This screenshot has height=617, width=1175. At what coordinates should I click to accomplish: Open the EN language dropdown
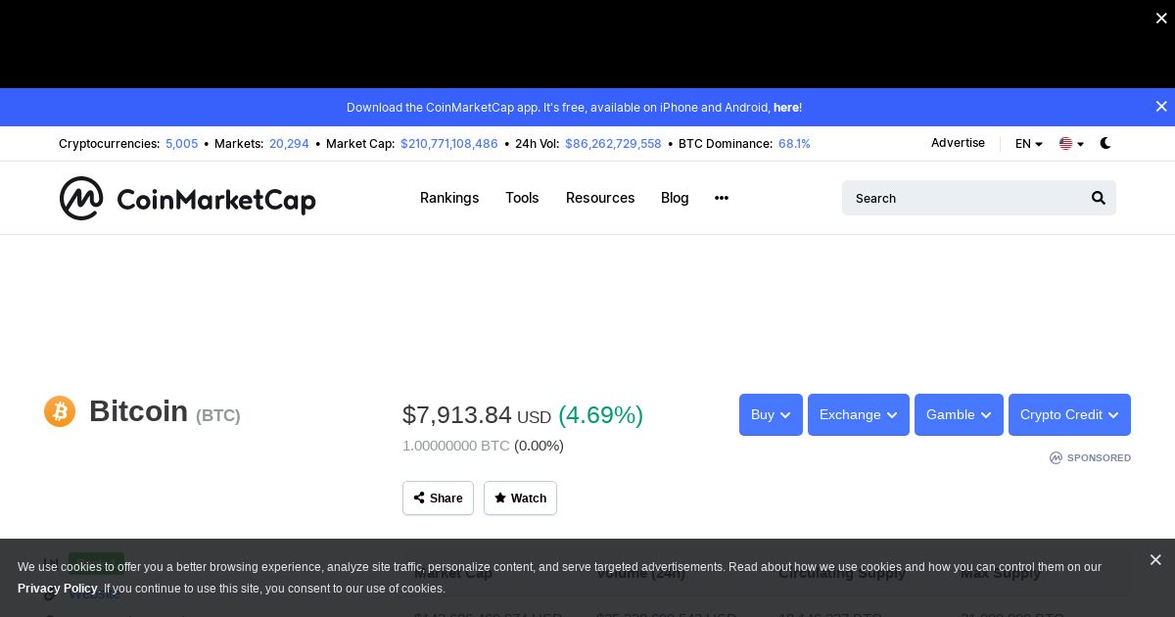pyautogui.click(x=1029, y=144)
